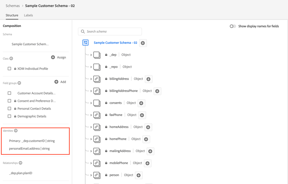This screenshot has width=288, height=184.
Task: Select Sample Customer Schem... in Composition
Action: point(30,44)
